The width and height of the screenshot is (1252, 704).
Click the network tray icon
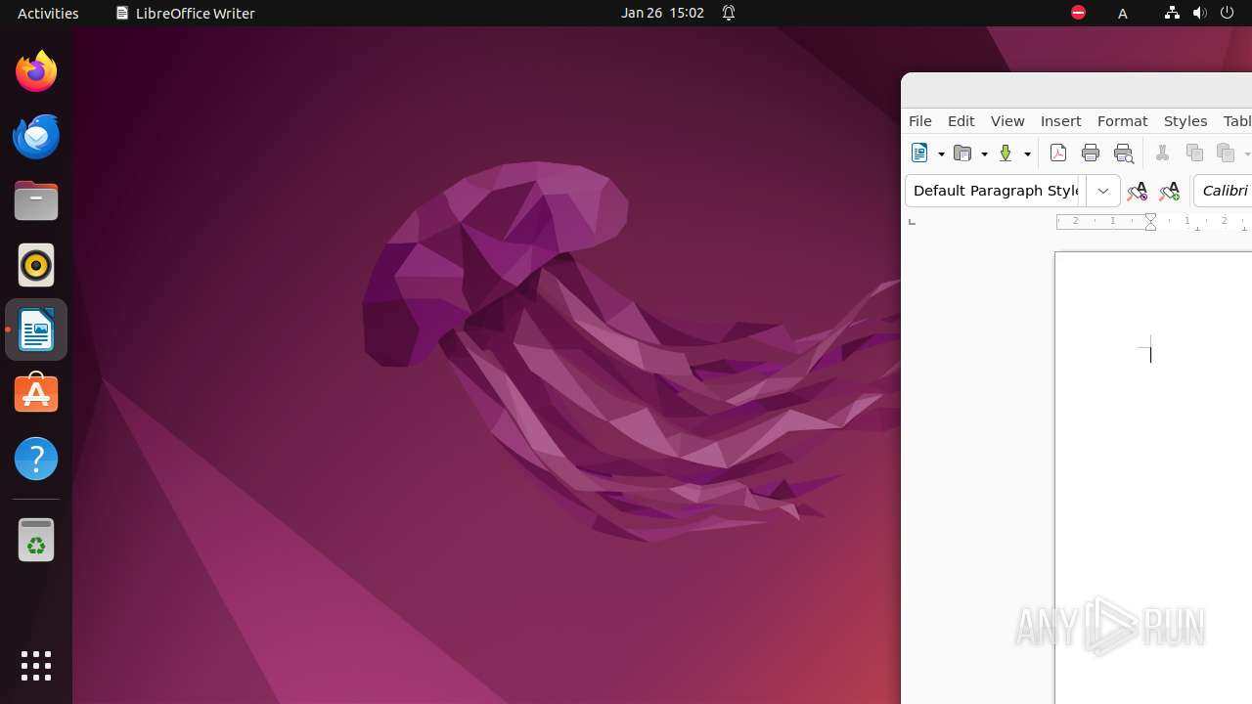(1172, 13)
